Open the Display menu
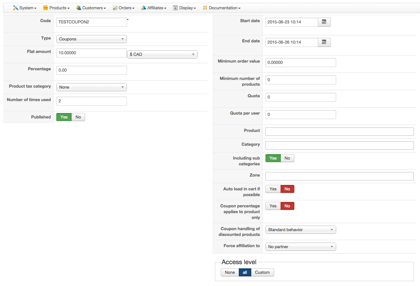This screenshot has width=420, height=286. pos(184,8)
